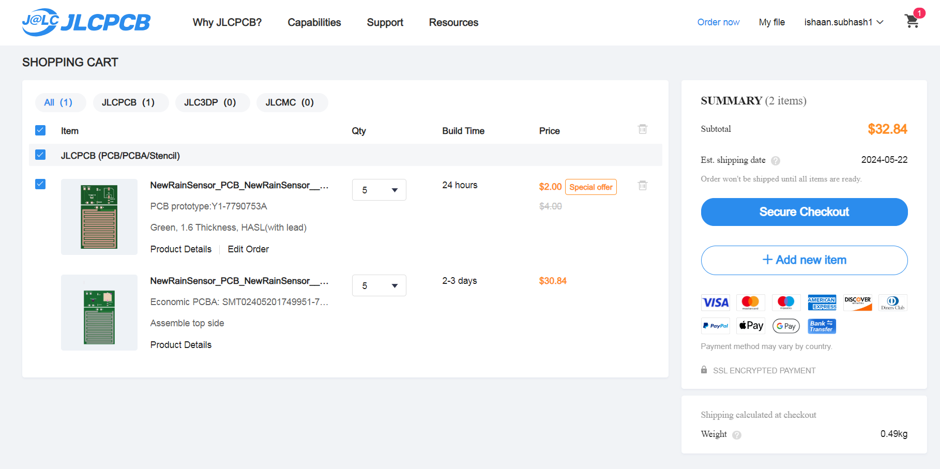This screenshot has height=469, width=940.
Task: Click the 24 hours build time
Action: tap(460, 185)
